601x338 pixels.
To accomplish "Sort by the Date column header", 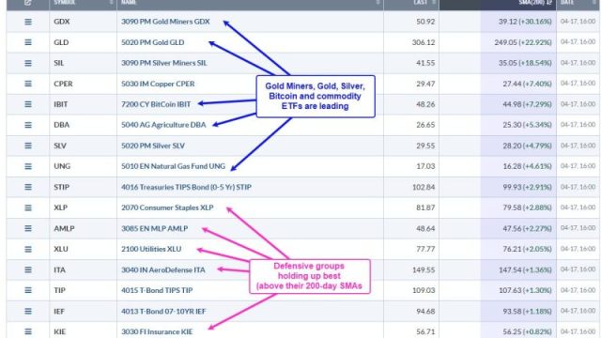I will click(x=567, y=2).
